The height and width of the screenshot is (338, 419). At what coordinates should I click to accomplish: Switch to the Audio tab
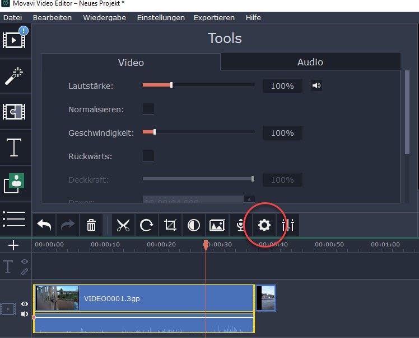[x=310, y=62]
